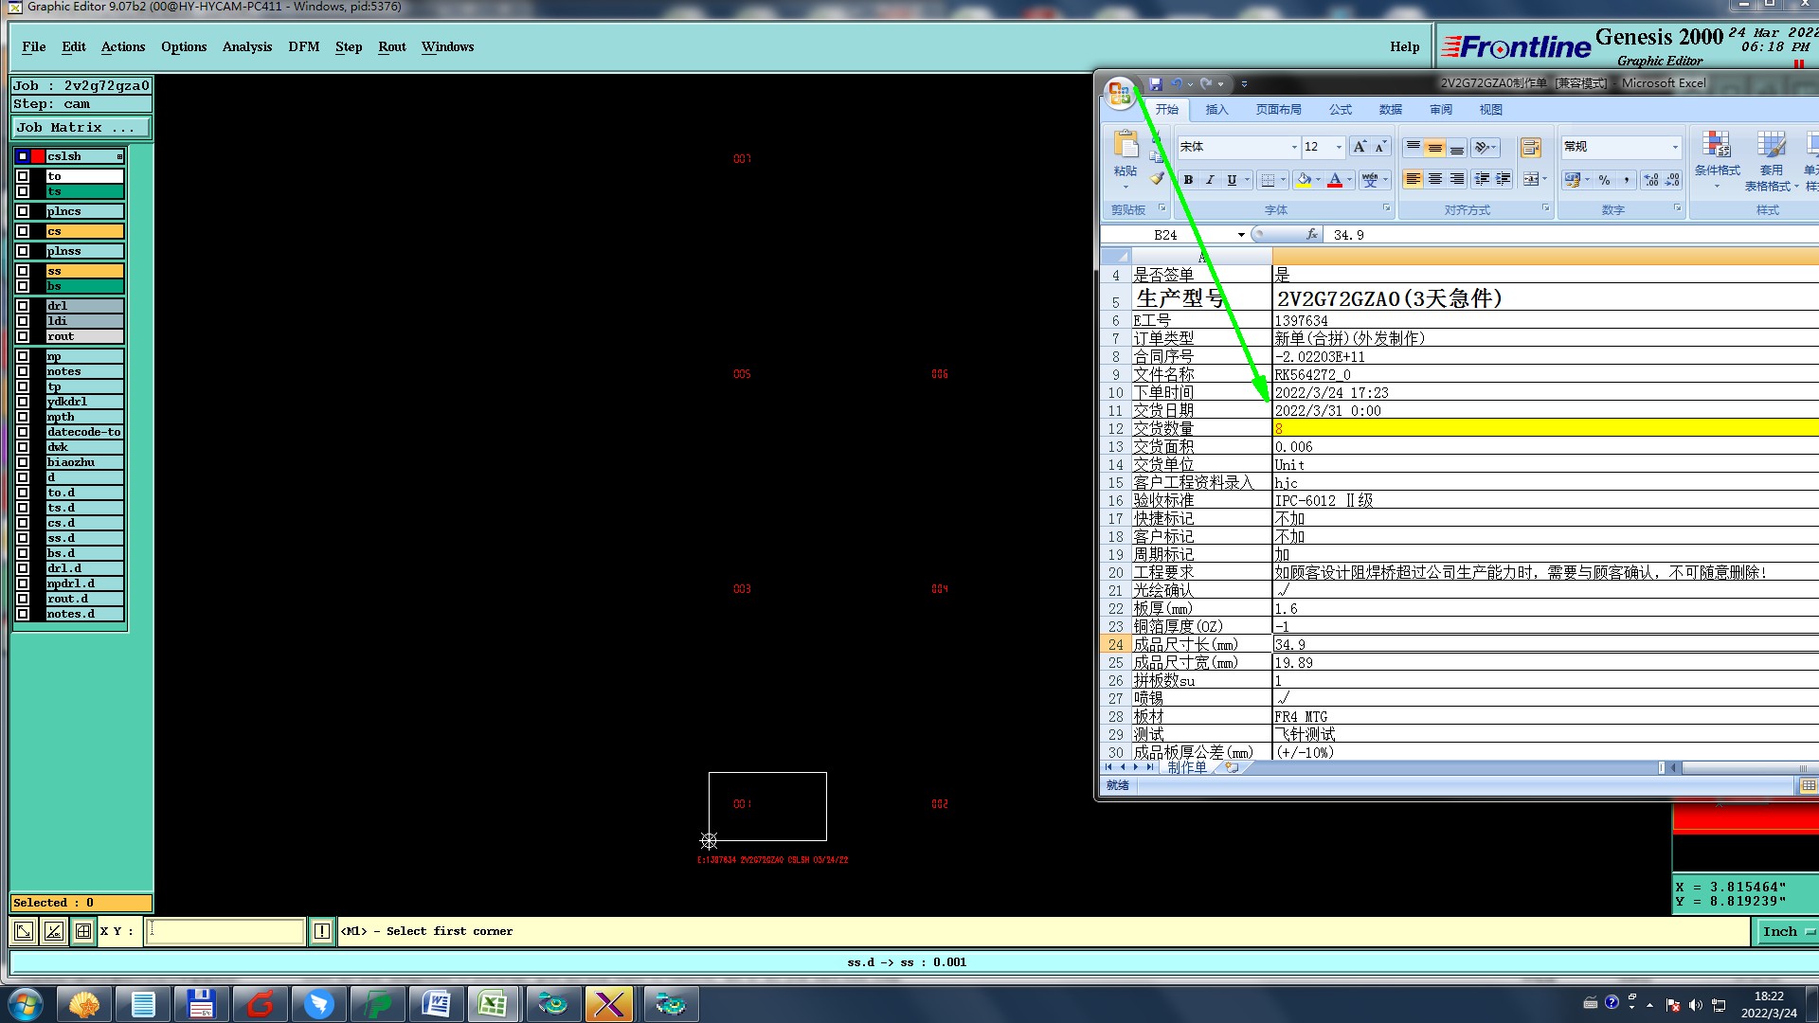The image size is (1819, 1023).
Task: Click the Job Matrix button
Action: pos(80,127)
